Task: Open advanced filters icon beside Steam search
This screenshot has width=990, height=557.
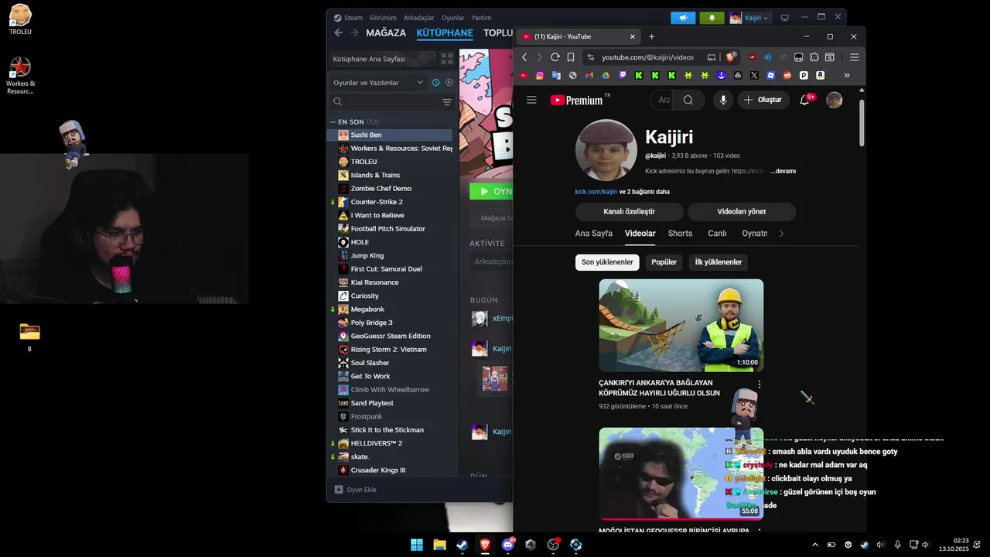Action: 447,102
